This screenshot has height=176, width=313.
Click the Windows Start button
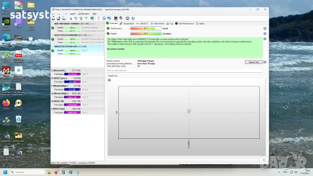(5, 172)
